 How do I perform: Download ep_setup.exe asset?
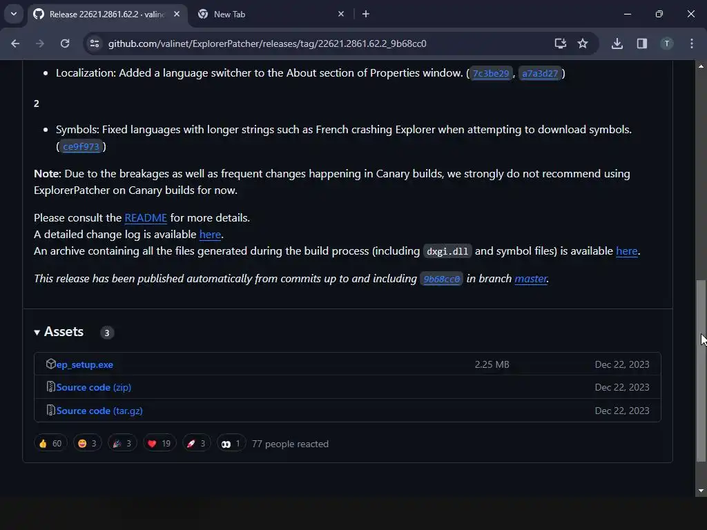[85, 364]
